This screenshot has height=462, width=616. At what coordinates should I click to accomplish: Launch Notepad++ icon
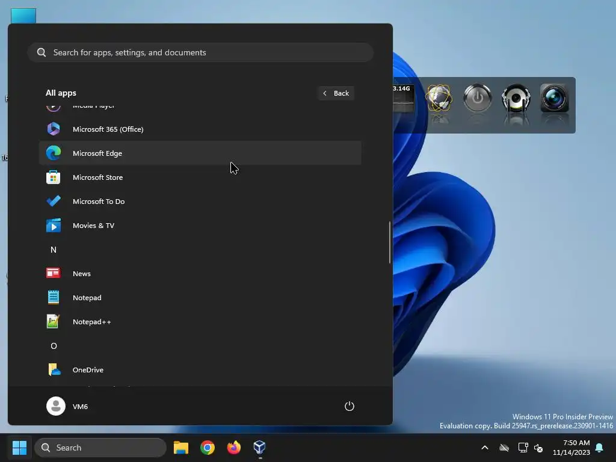[x=54, y=322]
